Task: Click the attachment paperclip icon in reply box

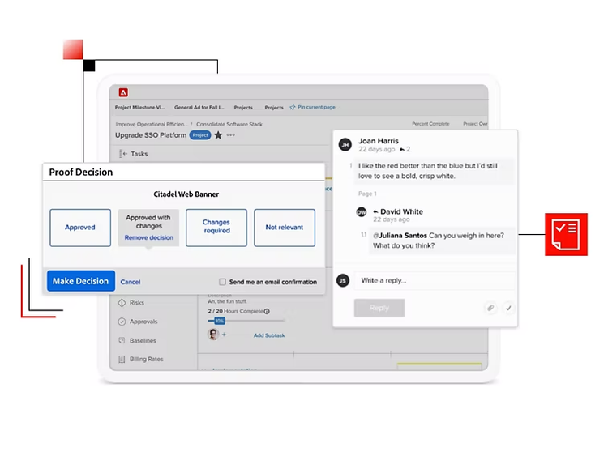Action: (490, 308)
